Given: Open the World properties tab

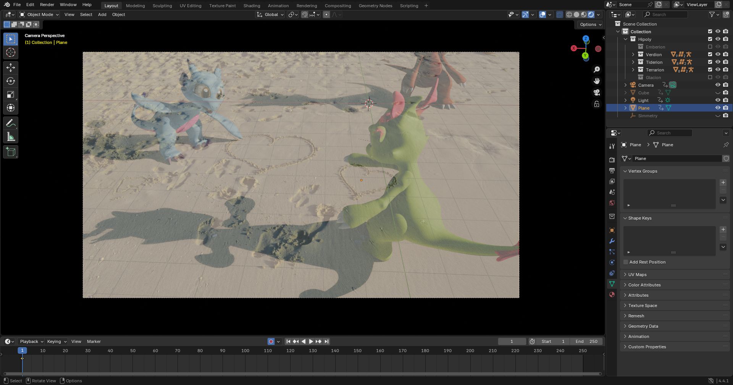Looking at the screenshot, I should (x=612, y=202).
